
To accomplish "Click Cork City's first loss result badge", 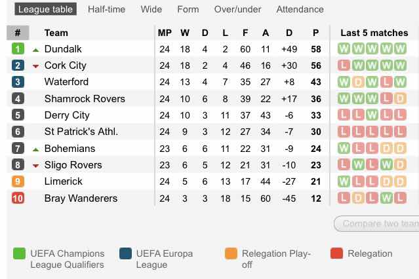I will pyautogui.click(x=344, y=65).
